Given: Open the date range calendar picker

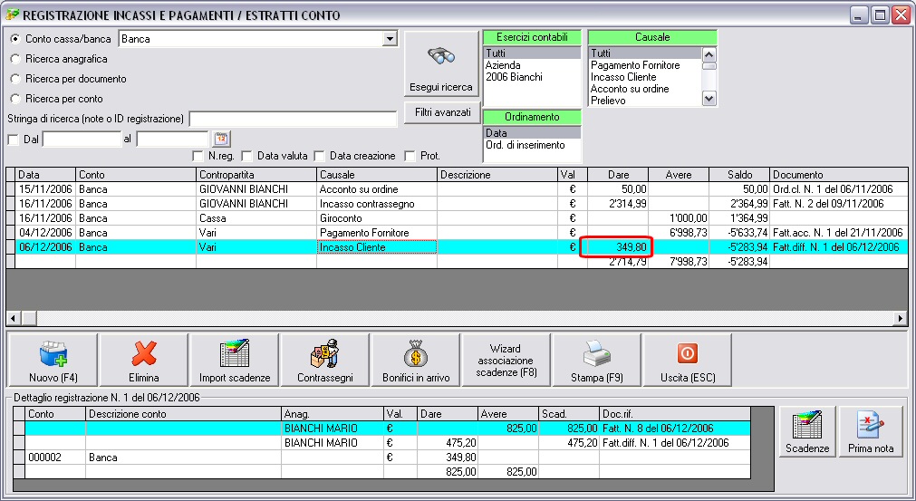Looking at the screenshot, I should coord(221,139).
